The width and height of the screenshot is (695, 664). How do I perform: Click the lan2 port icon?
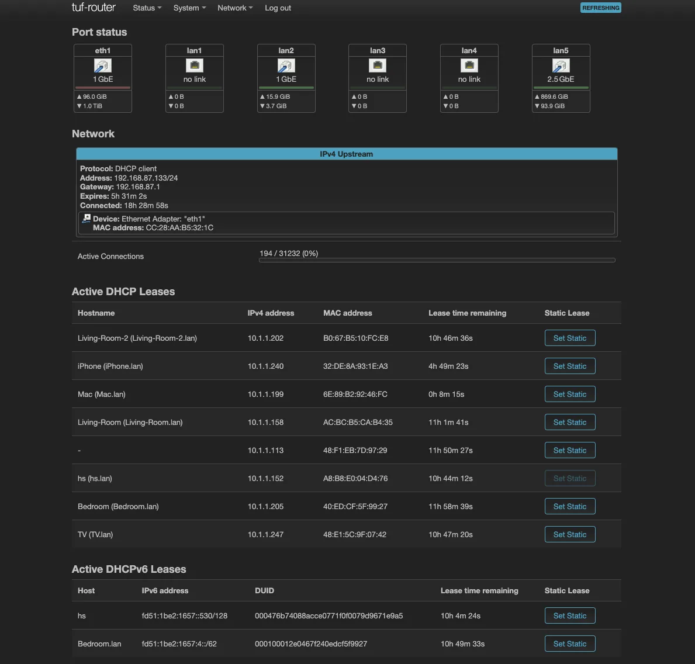pos(286,65)
